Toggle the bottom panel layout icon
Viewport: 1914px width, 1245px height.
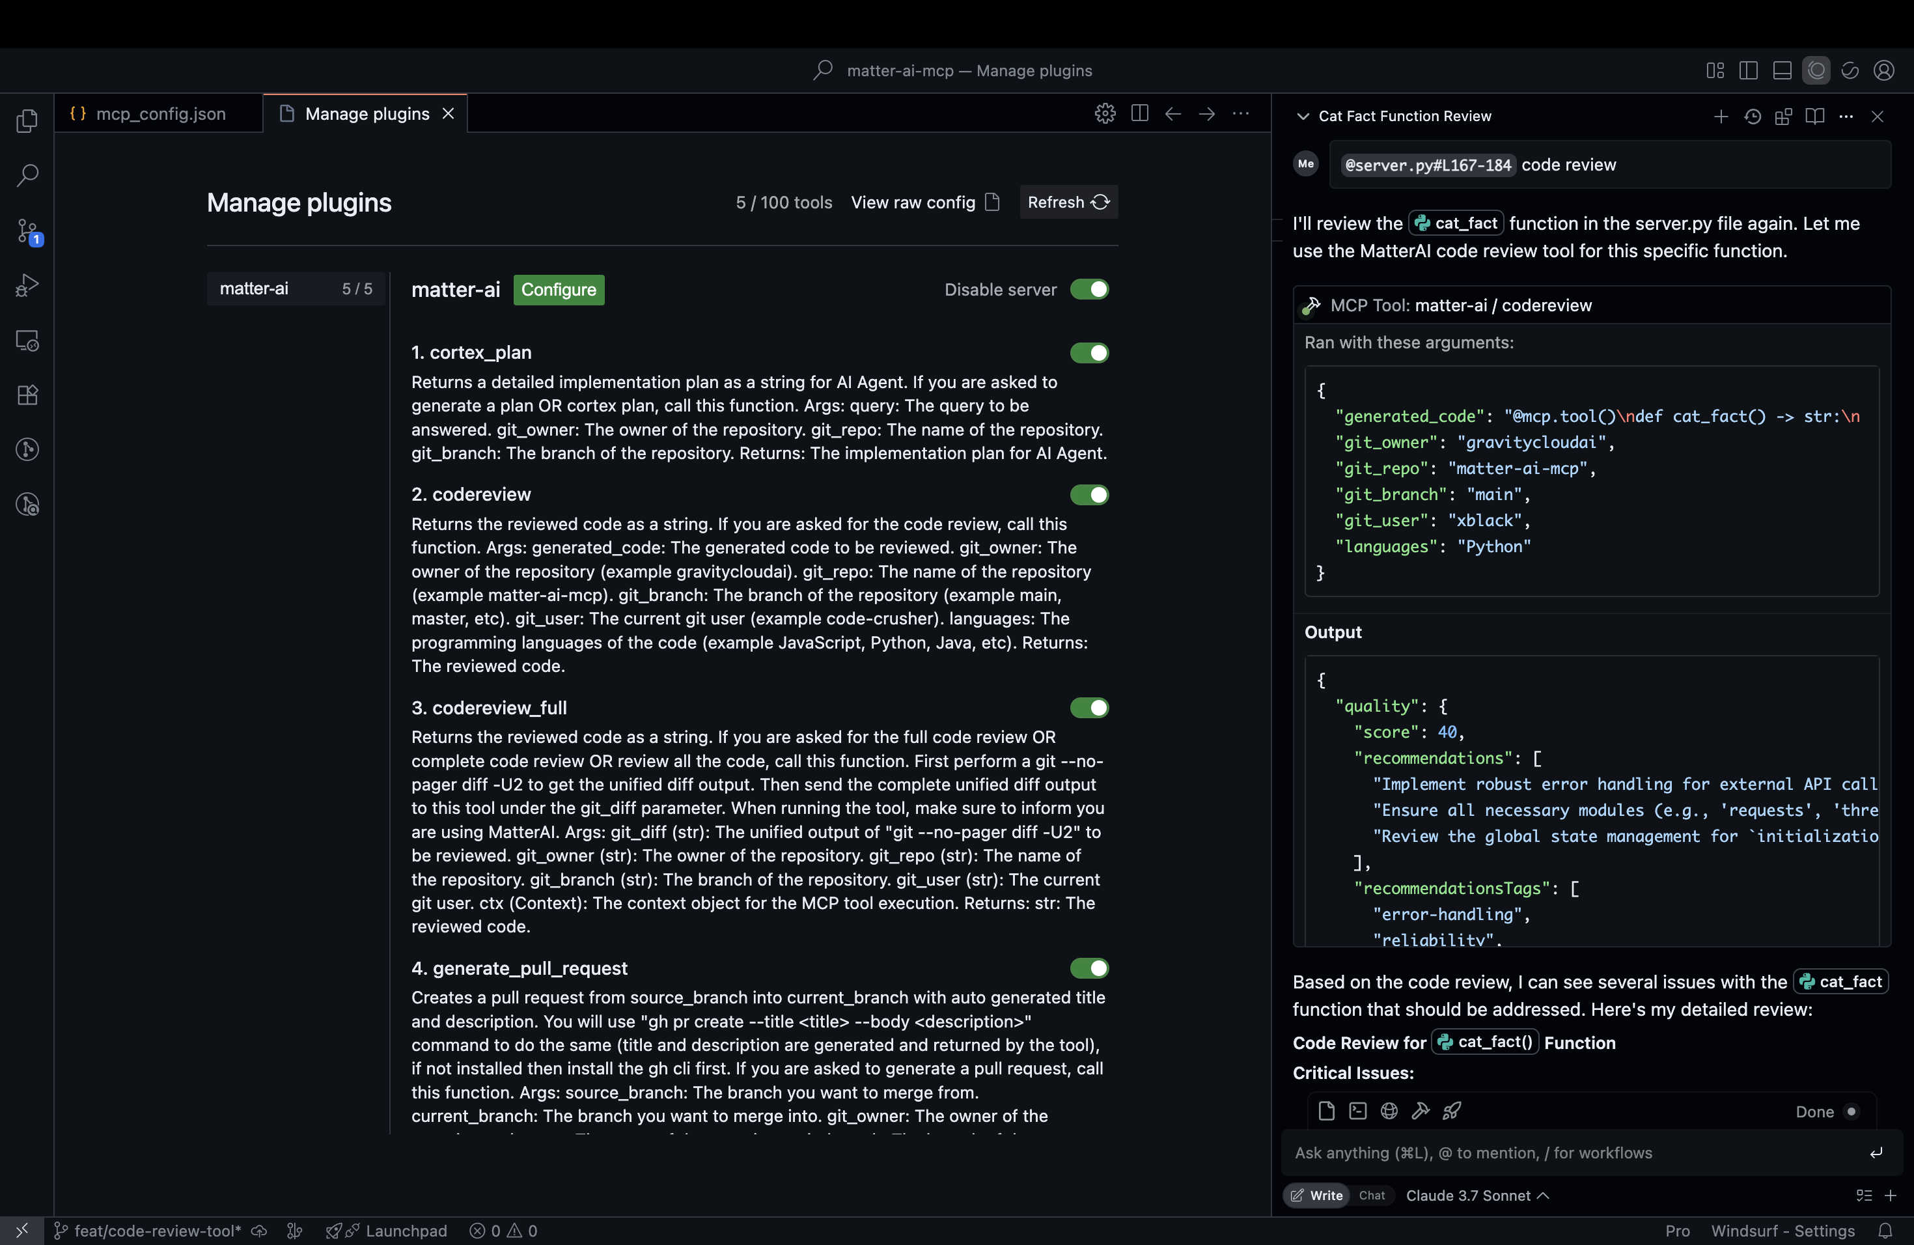point(1781,71)
